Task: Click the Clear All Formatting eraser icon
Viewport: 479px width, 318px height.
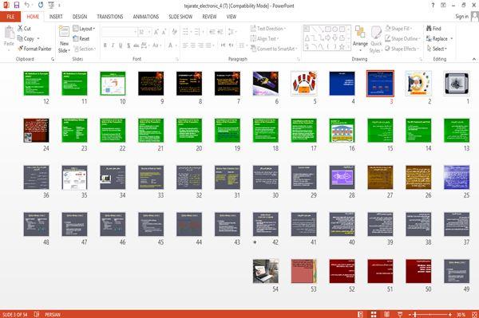Action: 174,32
